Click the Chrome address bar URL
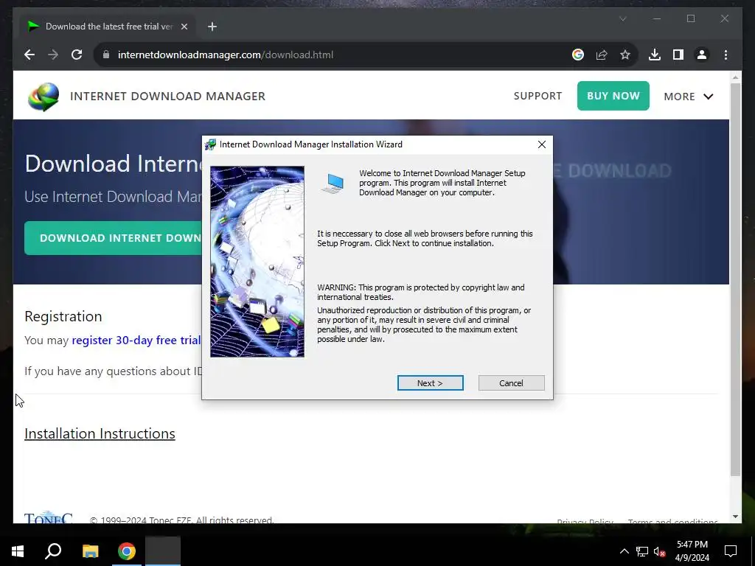Viewport: 755px width, 566px height. pyautogui.click(x=226, y=55)
